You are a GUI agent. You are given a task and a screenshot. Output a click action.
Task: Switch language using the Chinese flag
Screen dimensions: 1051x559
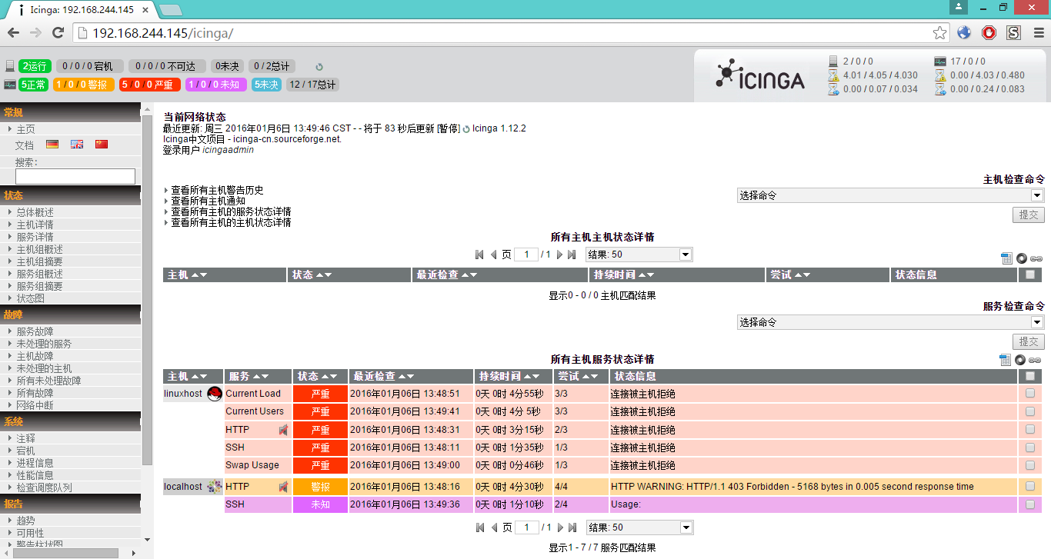click(101, 144)
